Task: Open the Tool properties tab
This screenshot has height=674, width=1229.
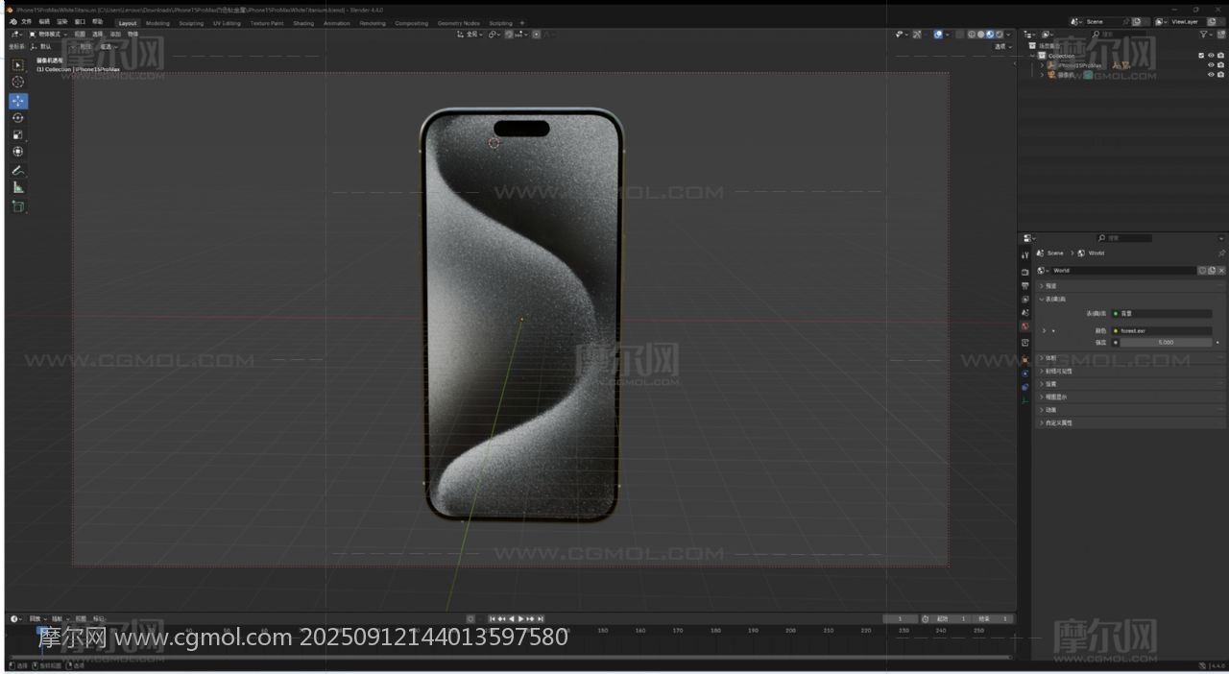Action: point(1025,255)
